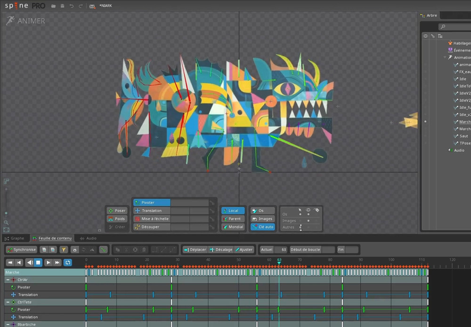Screen dimensions: 471x327
Task: Click the key icon beside Pivoter field
Action: (x=212, y=203)
